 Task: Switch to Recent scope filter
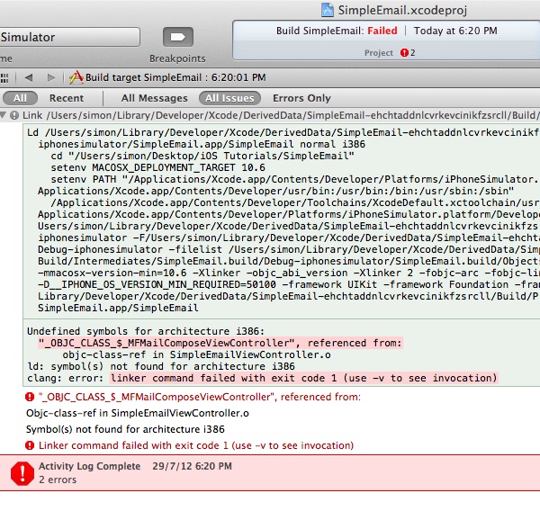tap(67, 98)
